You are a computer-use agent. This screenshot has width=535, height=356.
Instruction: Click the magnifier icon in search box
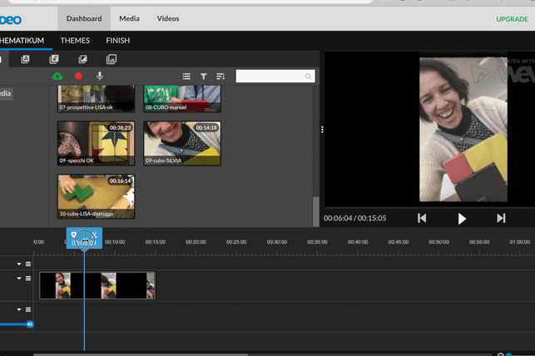coord(308,77)
